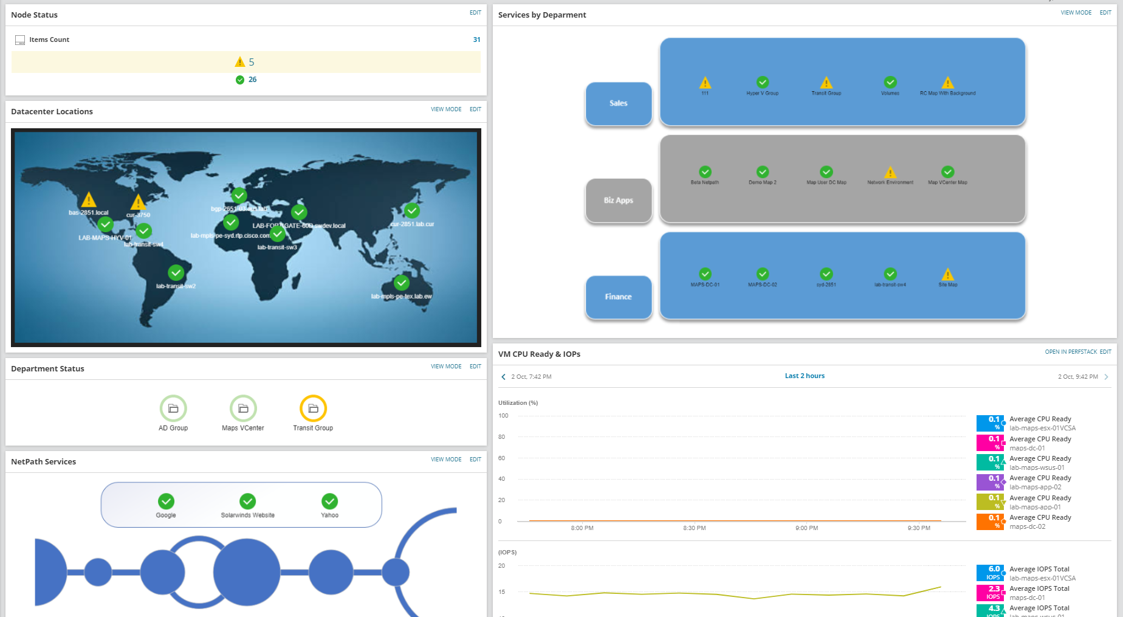
Task: Click the teal CPU Ready swatch for lab-maps-wsus-01
Action: pyautogui.click(x=990, y=463)
